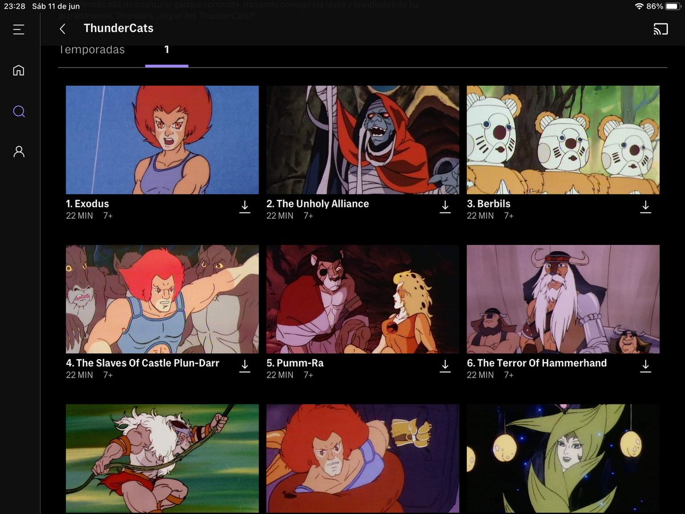Open the episode 7 thumbnail with vine-swinging character
This screenshot has height=514, width=685.
162,459
